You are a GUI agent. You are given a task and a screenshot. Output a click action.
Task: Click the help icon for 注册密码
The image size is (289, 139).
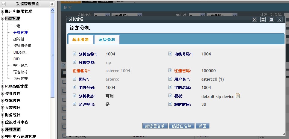[x=170, y=71]
